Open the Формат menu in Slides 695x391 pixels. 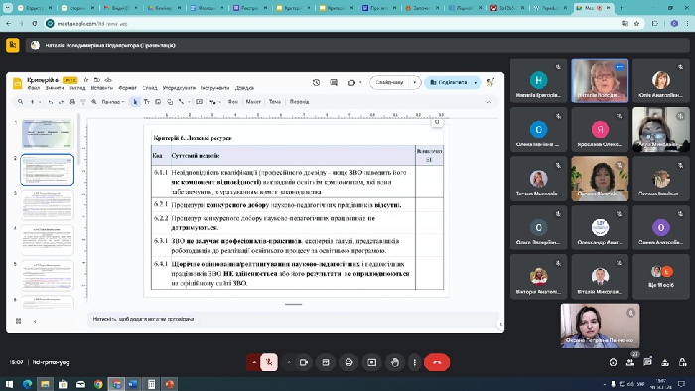coord(128,88)
